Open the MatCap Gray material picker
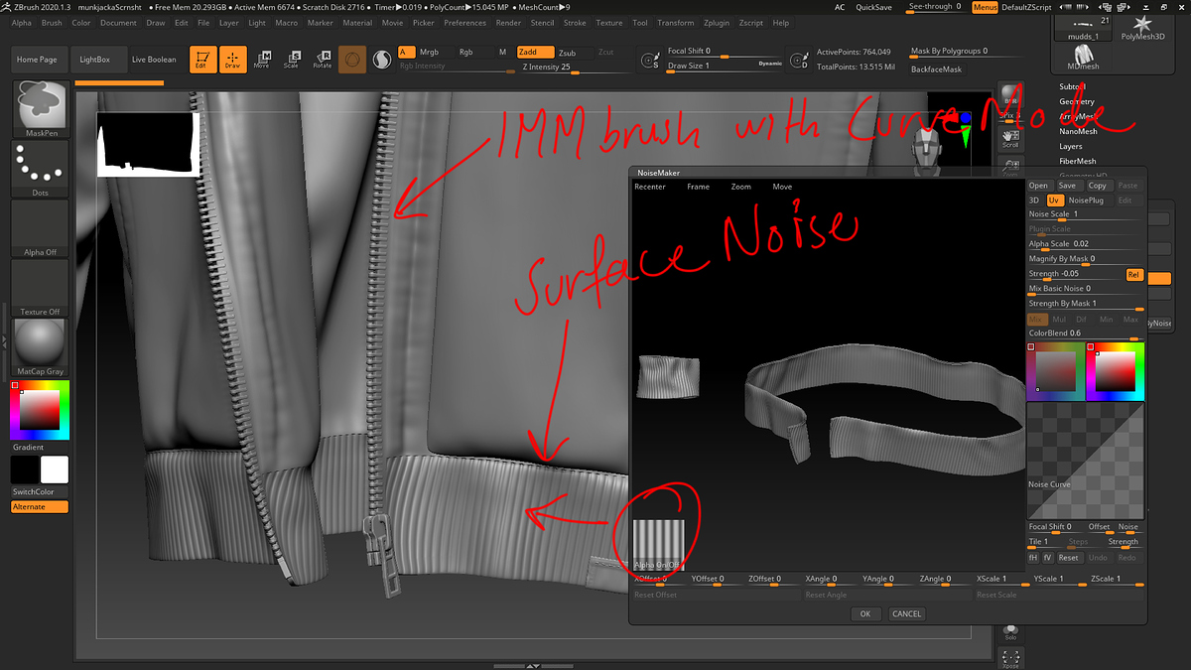This screenshot has width=1191, height=670. (x=41, y=347)
